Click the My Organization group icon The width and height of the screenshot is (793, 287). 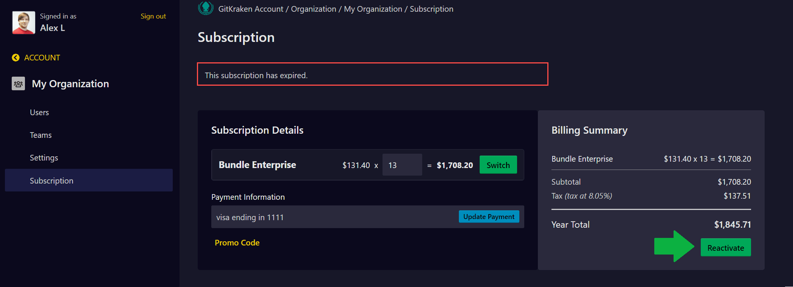[x=18, y=83]
